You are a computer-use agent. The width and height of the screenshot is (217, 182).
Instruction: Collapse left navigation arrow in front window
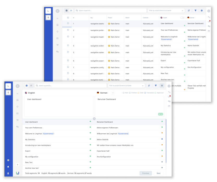(17, 86)
